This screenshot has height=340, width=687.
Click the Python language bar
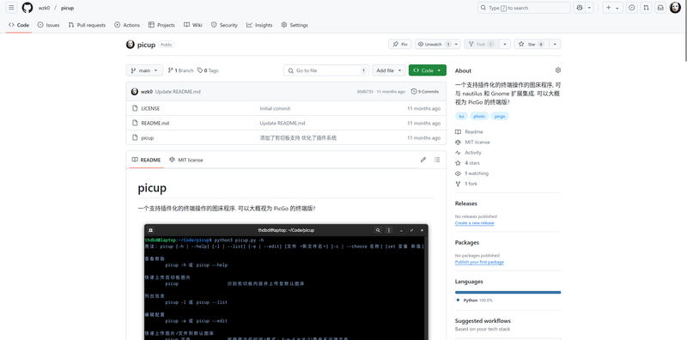tap(508, 292)
